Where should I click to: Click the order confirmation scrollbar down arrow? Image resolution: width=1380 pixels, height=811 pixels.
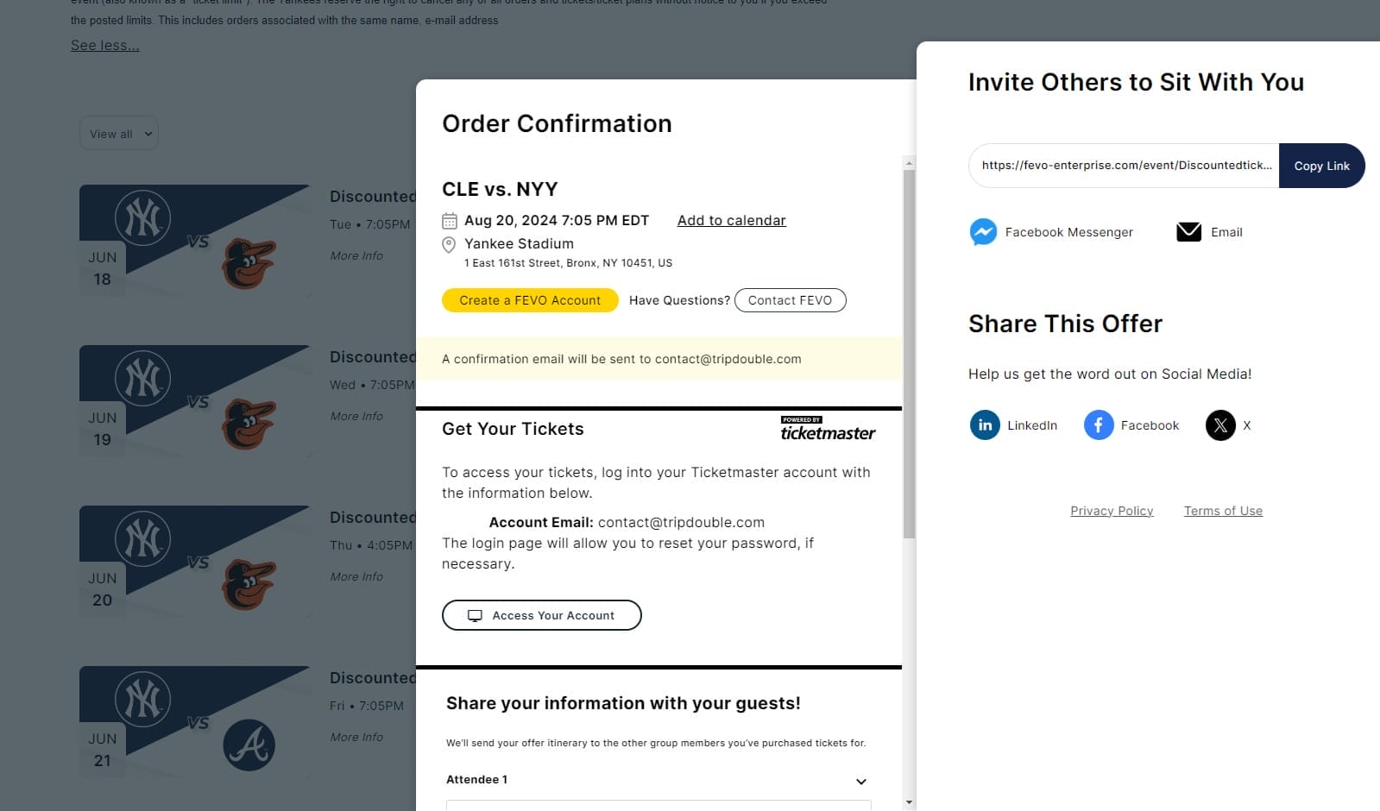coord(909,802)
